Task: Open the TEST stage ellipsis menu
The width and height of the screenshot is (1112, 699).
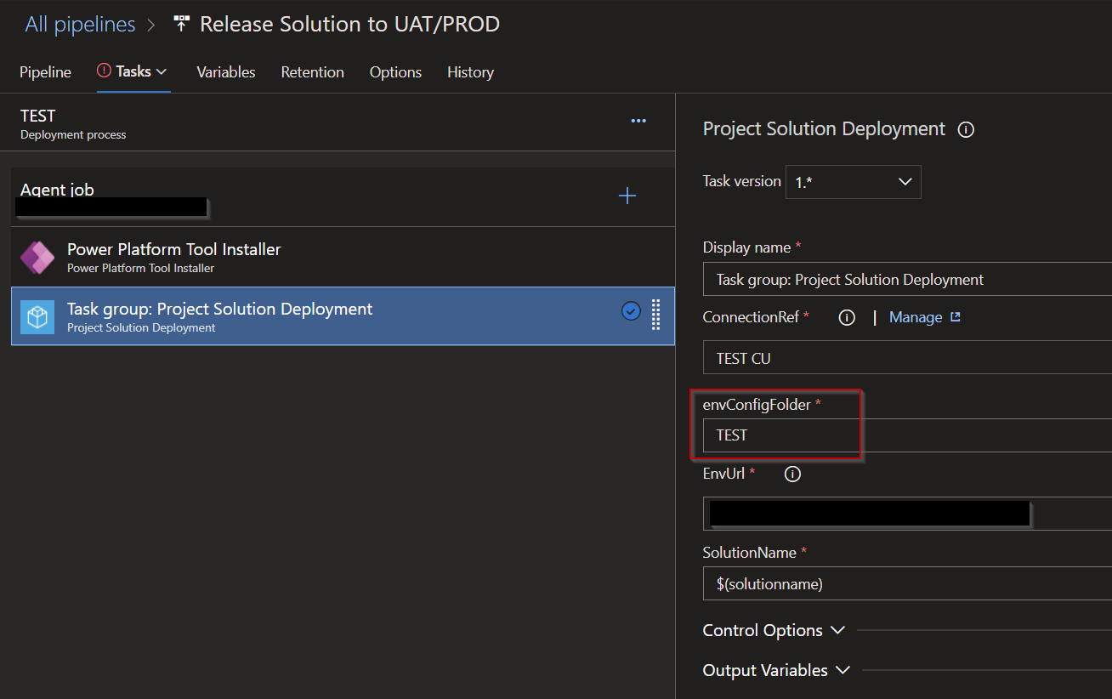Action: click(638, 122)
